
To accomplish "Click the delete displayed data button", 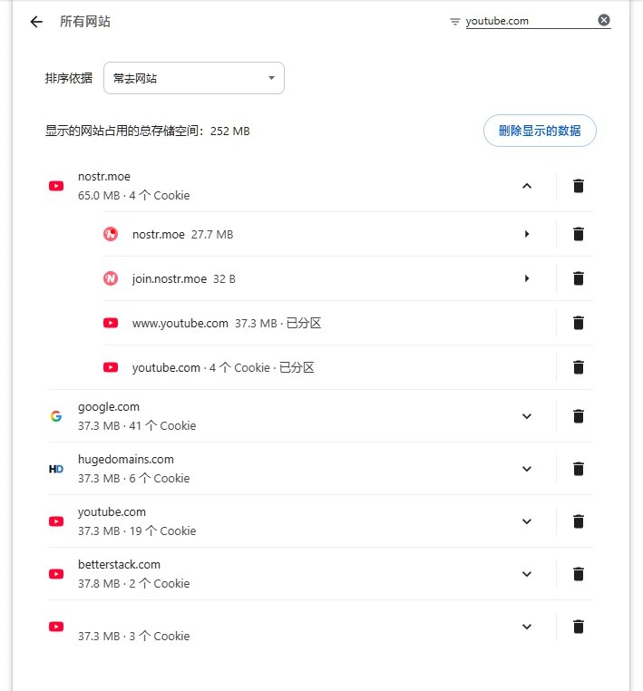I will [x=540, y=131].
